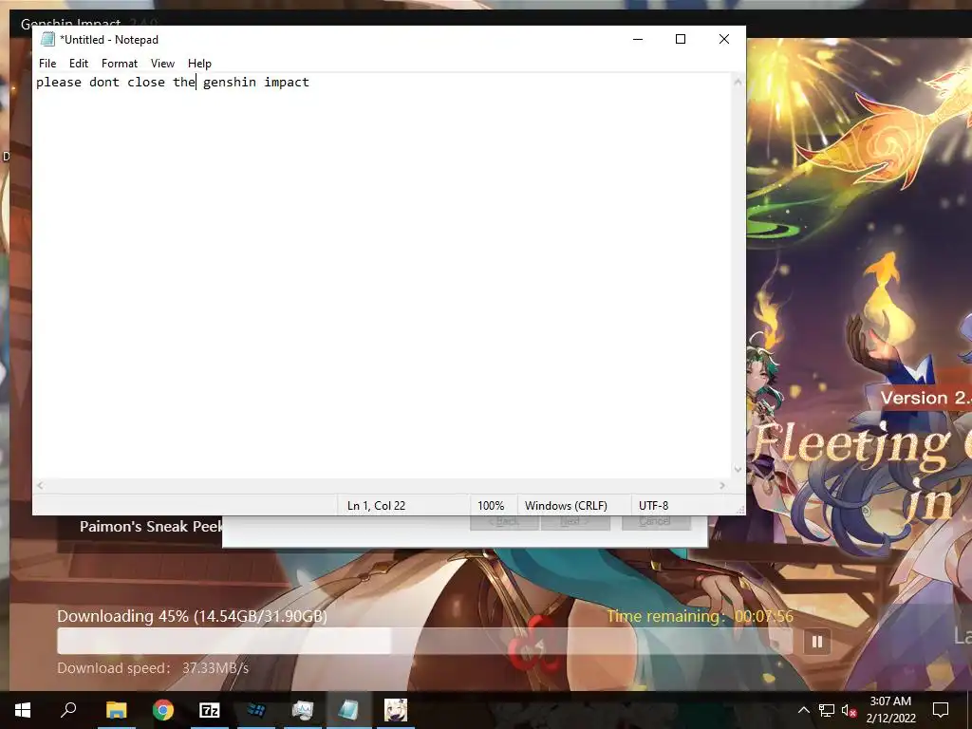The width and height of the screenshot is (972, 729).
Task: Select the Notepad taskbar button
Action: 349,710
